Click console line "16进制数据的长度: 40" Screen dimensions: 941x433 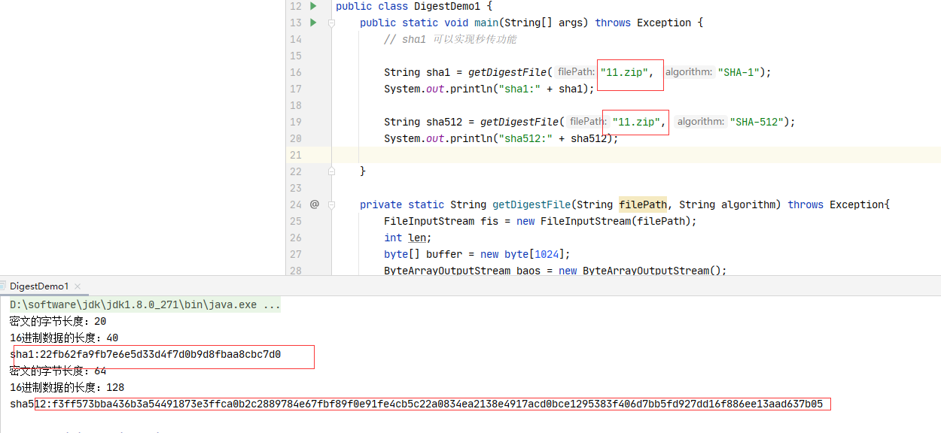[x=64, y=338]
